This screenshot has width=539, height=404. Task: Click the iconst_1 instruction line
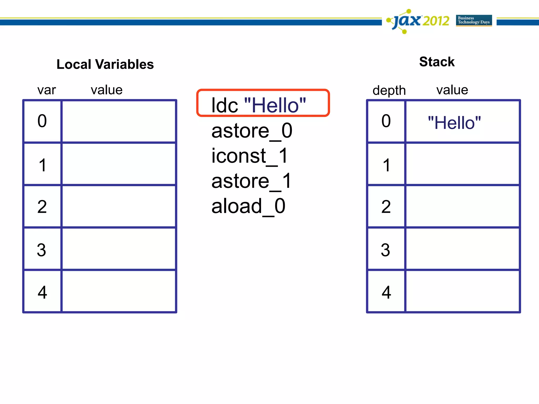click(249, 156)
